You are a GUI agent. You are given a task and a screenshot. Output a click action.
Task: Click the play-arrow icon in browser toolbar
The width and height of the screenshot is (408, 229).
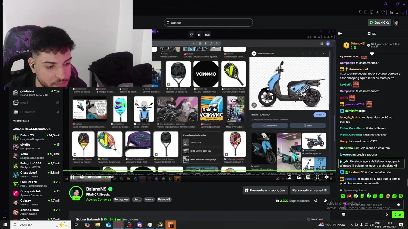(377, 12)
